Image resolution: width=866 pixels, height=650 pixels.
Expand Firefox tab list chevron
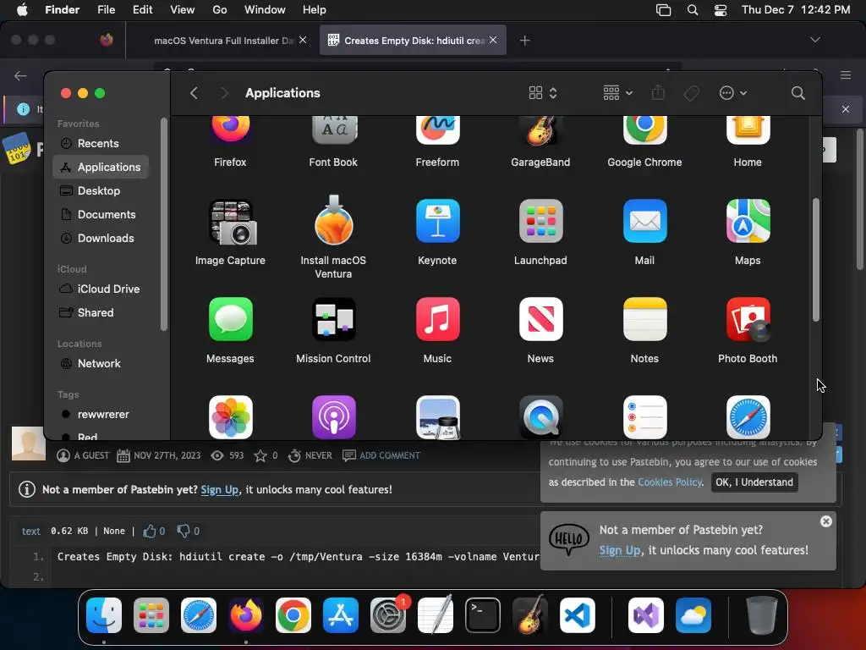pyautogui.click(x=814, y=40)
